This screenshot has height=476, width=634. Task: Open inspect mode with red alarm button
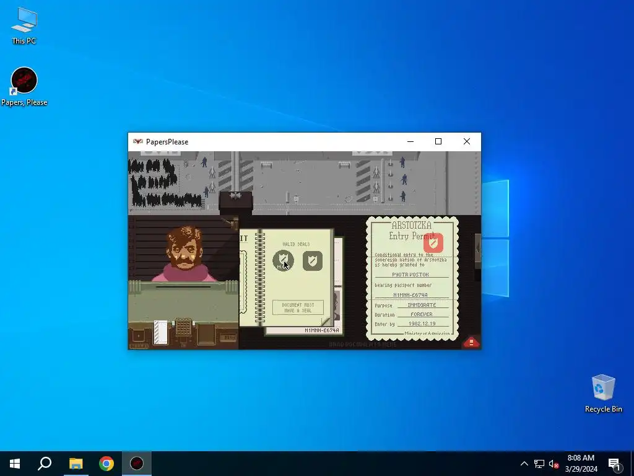[471, 342]
